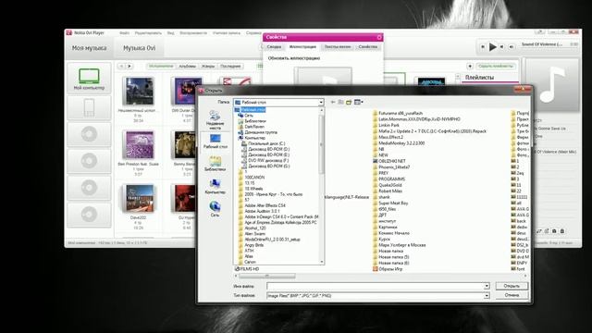Click volume speaker icon in Ovi Player

(512, 47)
